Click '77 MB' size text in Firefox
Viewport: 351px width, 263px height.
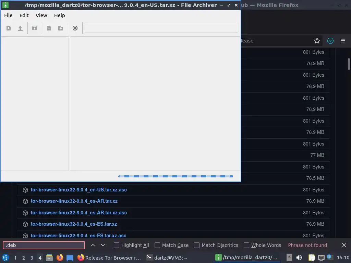317,155
